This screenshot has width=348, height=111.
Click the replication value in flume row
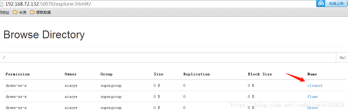point(184,97)
